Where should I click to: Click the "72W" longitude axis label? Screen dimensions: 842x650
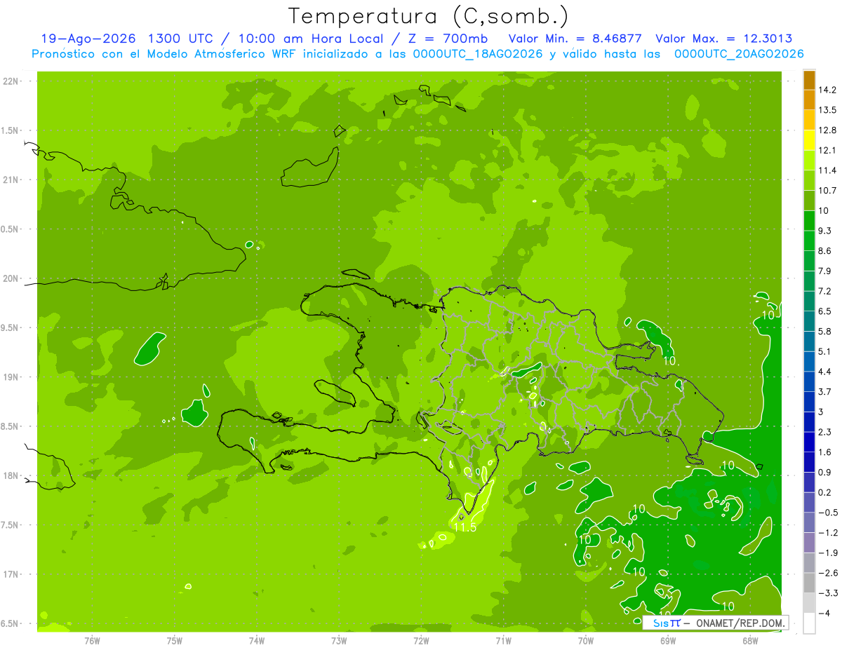tap(421, 640)
